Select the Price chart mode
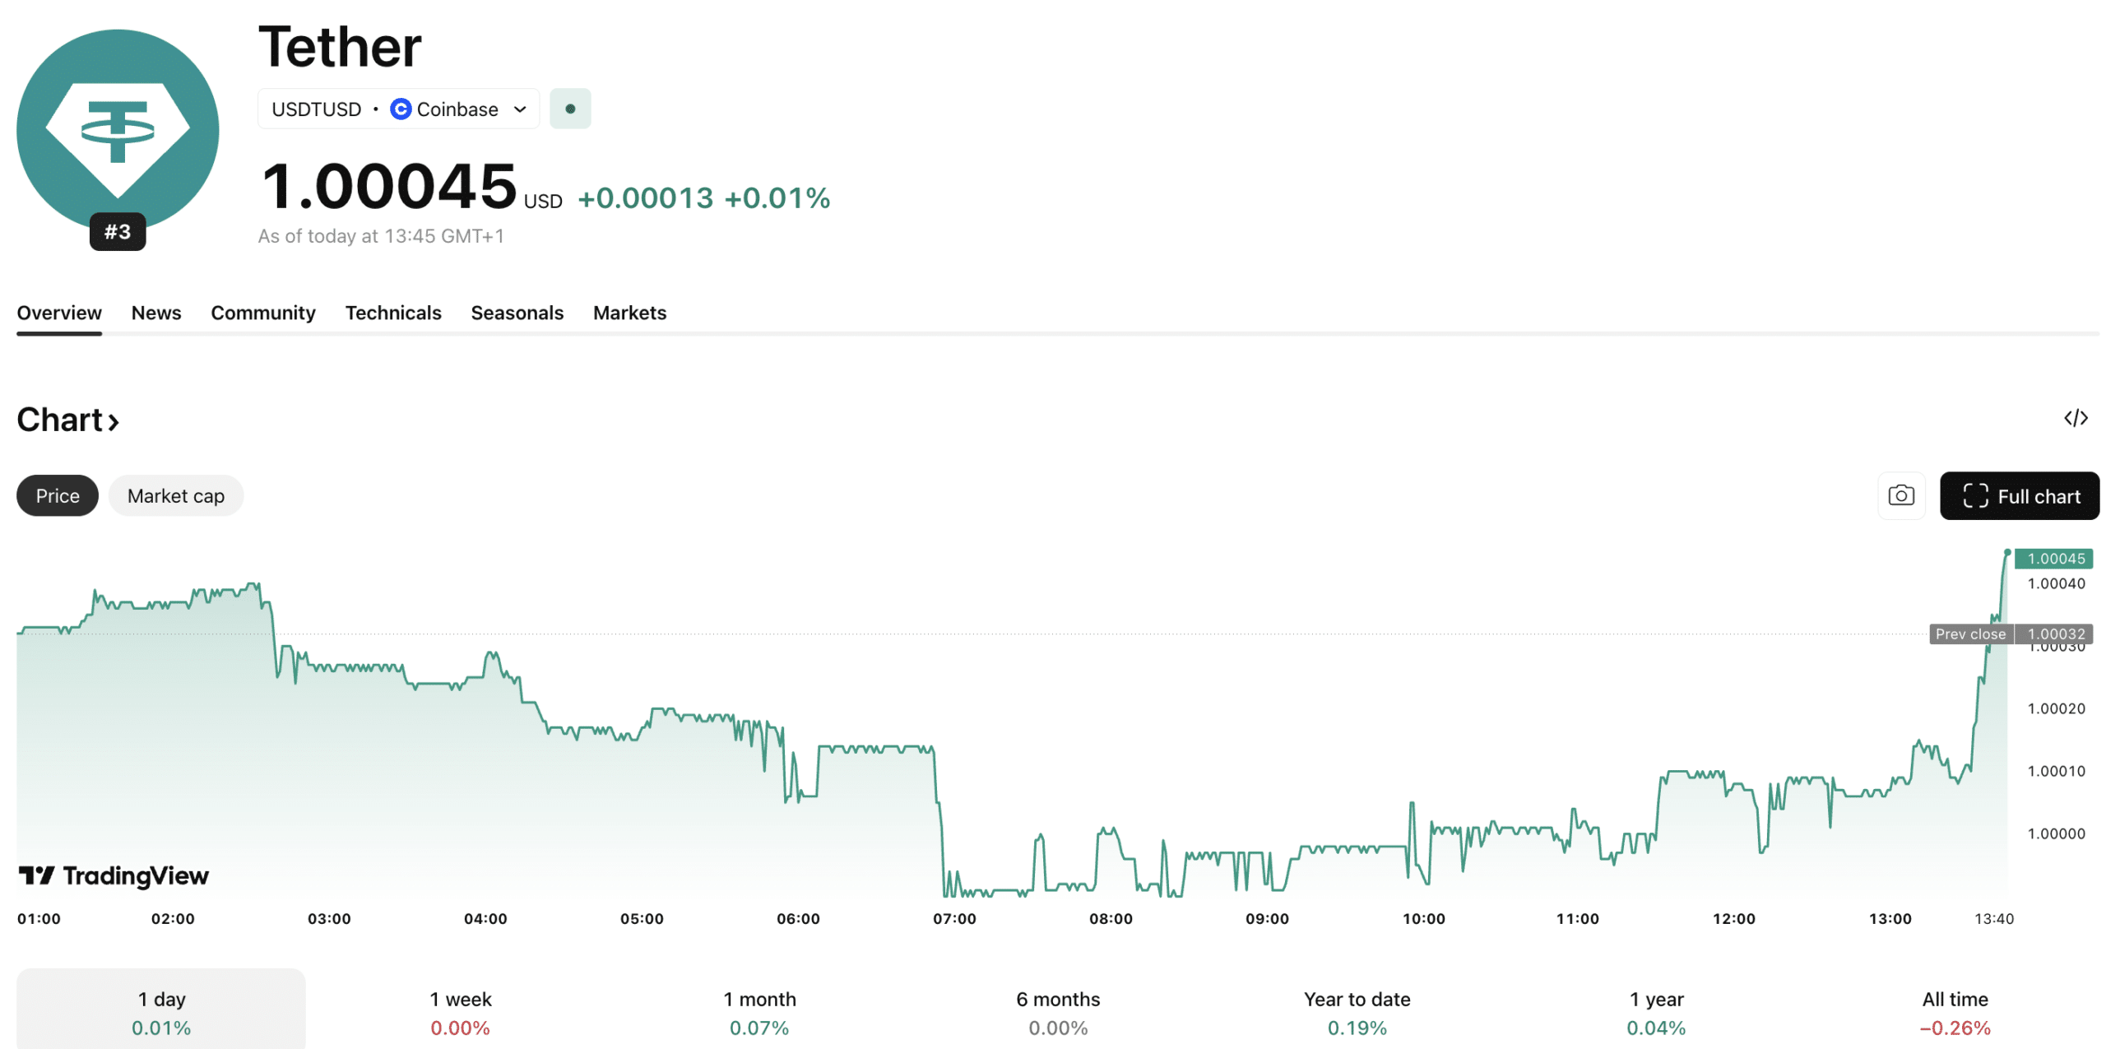 (x=57, y=495)
